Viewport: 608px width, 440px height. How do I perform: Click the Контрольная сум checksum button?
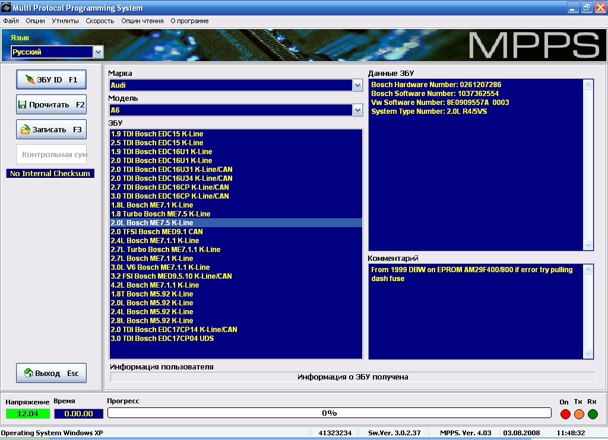point(51,154)
